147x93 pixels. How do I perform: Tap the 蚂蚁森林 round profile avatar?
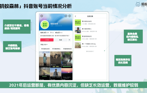click(x=45, y=25)
